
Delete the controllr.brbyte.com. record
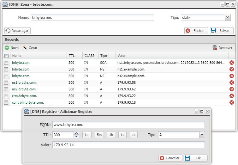point(232,102)
